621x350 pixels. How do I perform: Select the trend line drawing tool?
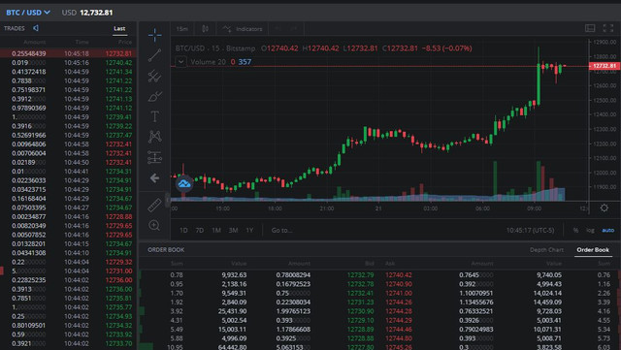coord(154,55)
